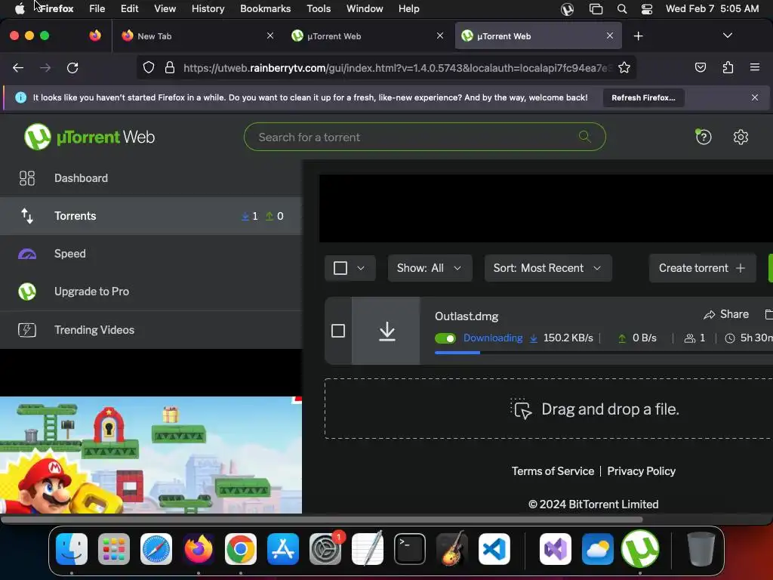Switch to the first µTorrent Web tab
Screen dimensions: 773x580
coord(368,36)
